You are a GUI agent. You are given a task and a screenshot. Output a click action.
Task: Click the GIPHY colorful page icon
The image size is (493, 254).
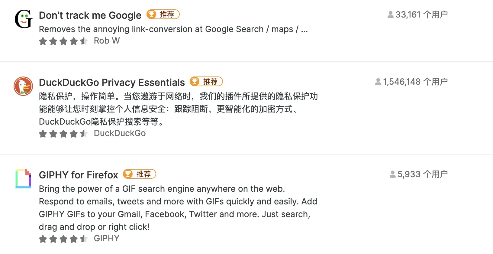click(x=23, y=179)
